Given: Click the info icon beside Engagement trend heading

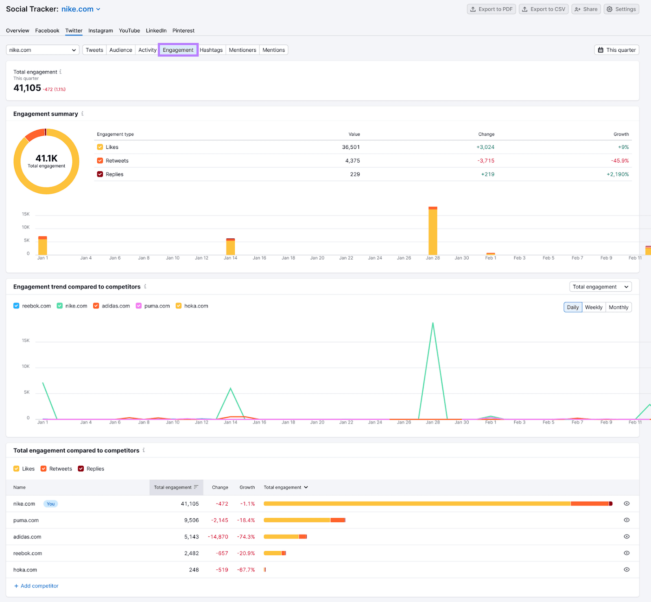Looking at the screenshot, I should pos(145,287).
